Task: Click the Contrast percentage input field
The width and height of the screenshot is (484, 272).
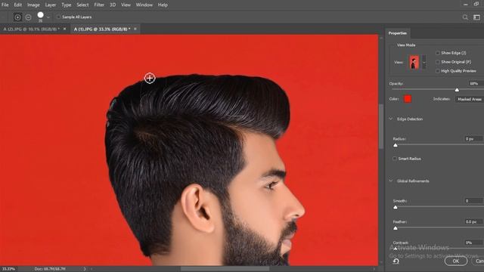Action: [473, 243]
